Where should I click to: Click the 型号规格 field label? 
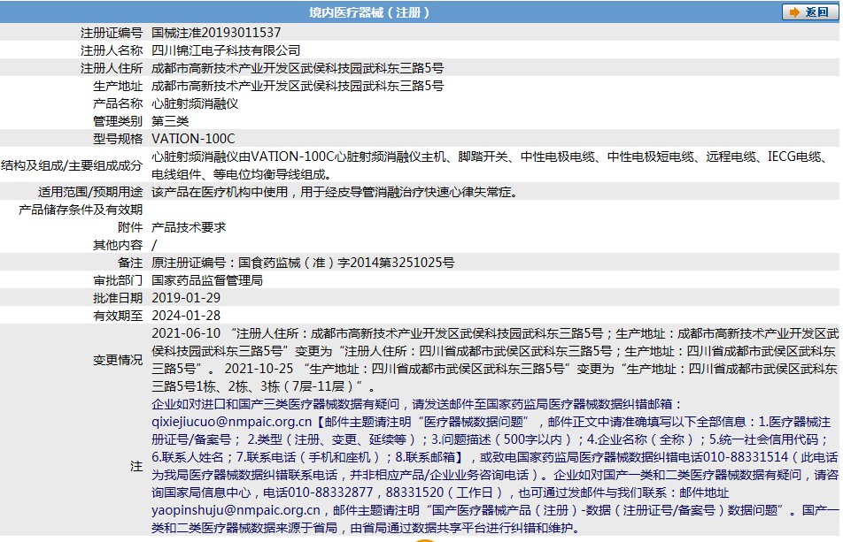[x=118, y=139]
